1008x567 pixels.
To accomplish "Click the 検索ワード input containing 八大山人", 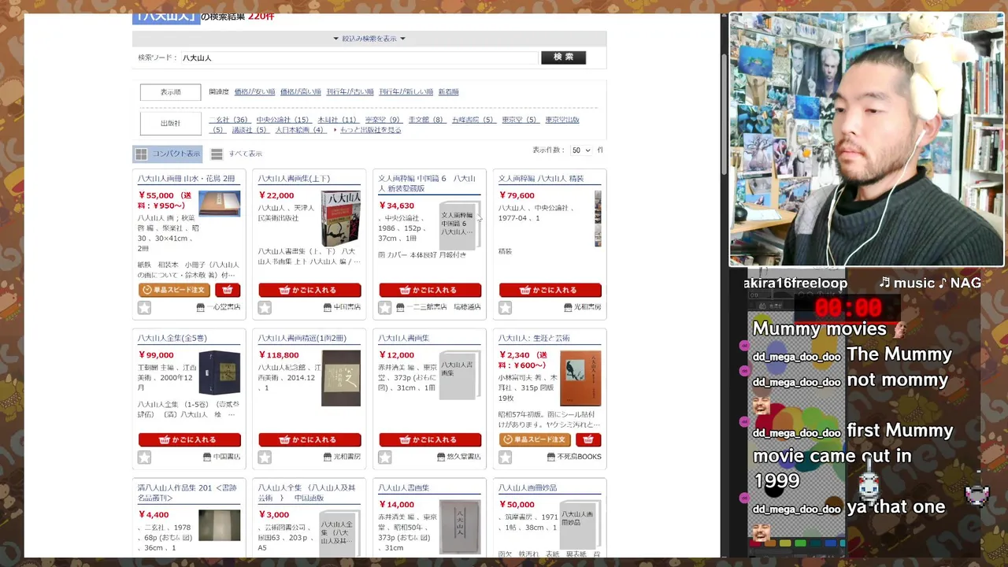I will [358, 57].
